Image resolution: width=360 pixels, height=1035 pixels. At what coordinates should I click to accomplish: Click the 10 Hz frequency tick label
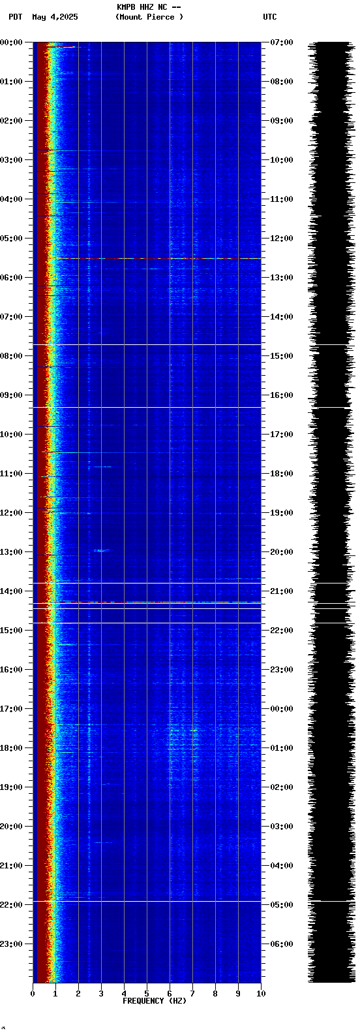point(261,994)
